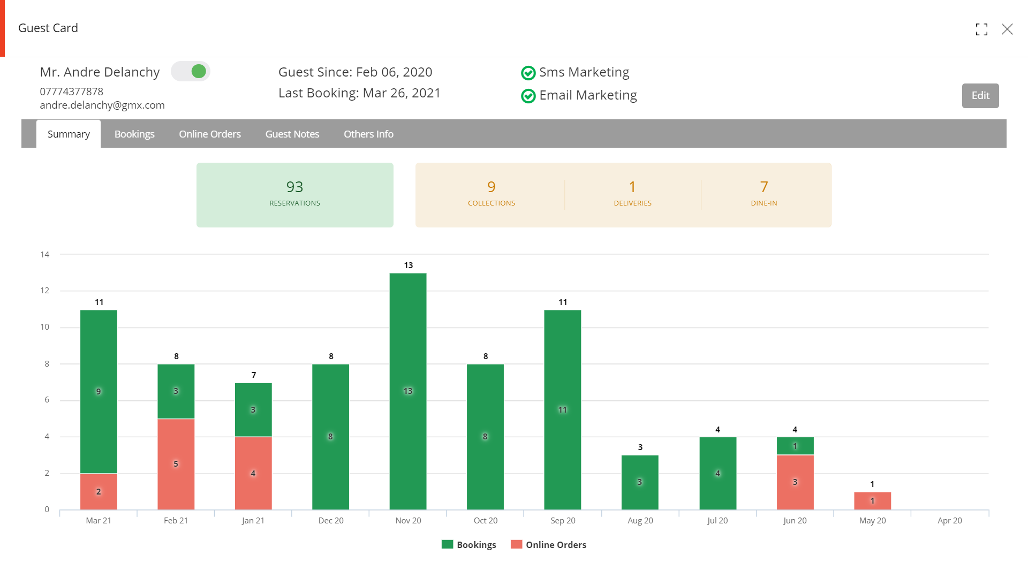Image resolution: width=1028 pixels, height=578 pixels.
Task: Click the Apr 20 axis label
Action: [949, 521]
